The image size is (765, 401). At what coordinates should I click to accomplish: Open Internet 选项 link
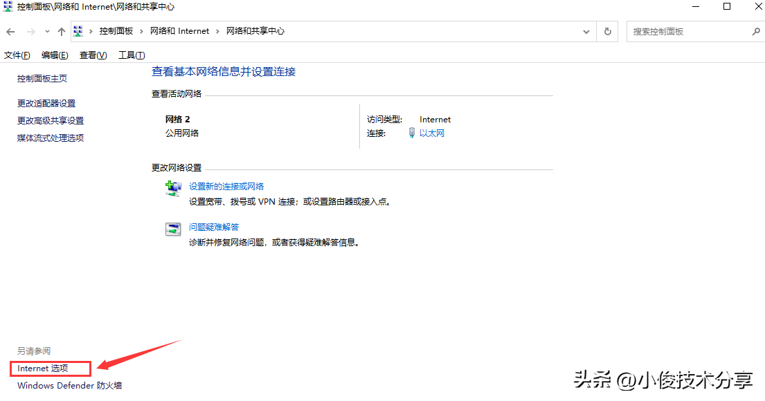(x=43, y=369)
